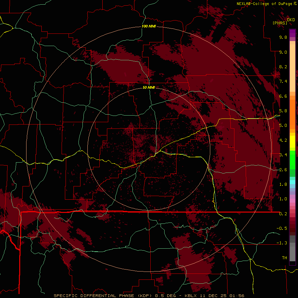Pick the peach segment of the color bar

point(292,68)
